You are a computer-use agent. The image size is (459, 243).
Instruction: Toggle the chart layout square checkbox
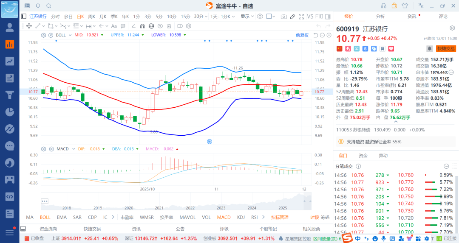click(x=269, y=17)
